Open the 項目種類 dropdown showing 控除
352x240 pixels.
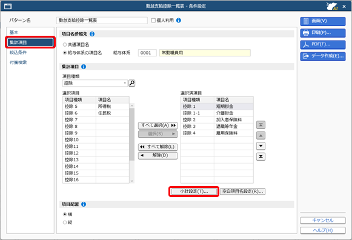coord(95,83)
